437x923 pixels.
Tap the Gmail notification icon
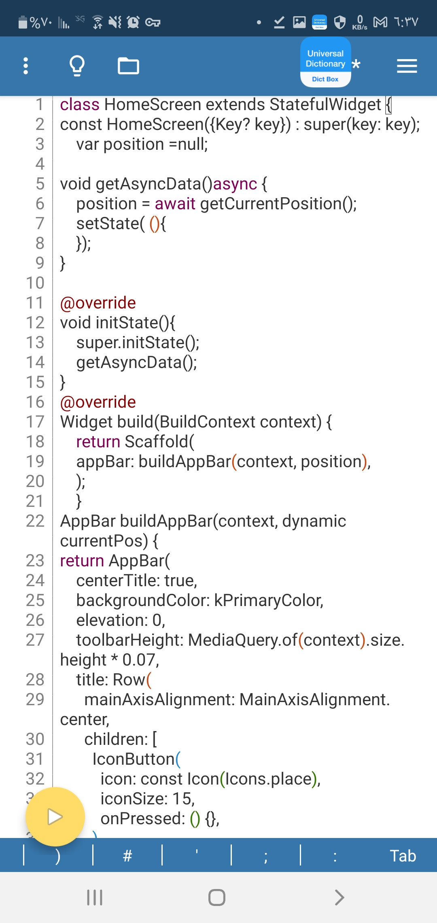click(x=380, y=22)
